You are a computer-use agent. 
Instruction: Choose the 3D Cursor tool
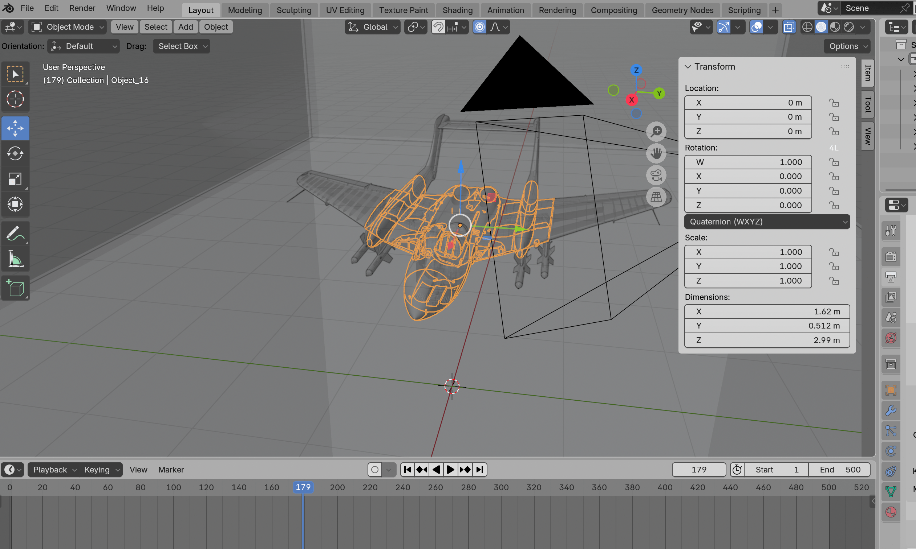pyautogui.click(x=15, y=99)
